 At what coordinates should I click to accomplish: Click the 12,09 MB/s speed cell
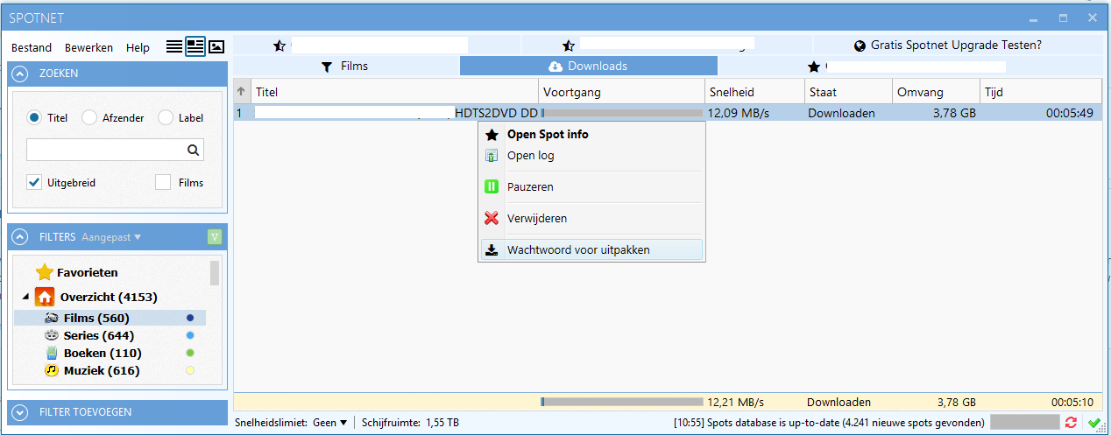pos(735,113)
